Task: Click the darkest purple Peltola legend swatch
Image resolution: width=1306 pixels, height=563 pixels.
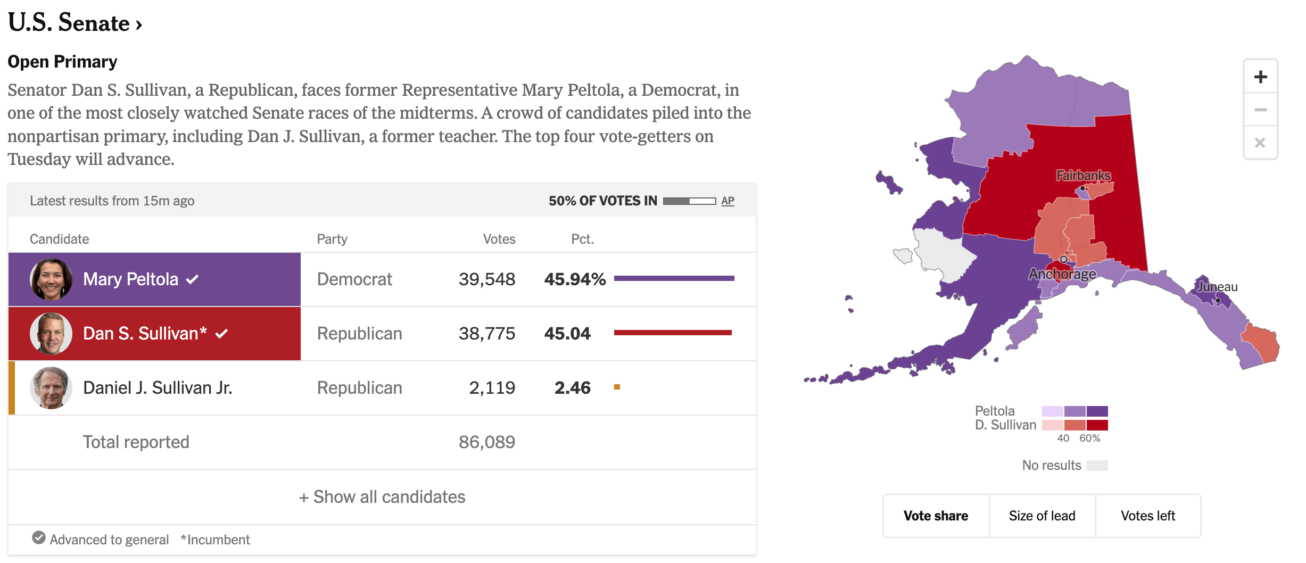Action: coord(1097,411)
